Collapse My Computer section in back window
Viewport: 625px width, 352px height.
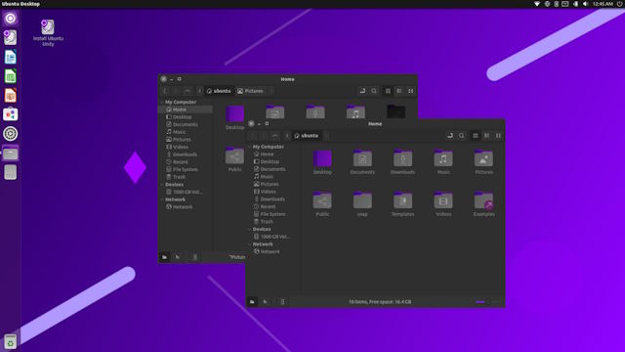162,102
